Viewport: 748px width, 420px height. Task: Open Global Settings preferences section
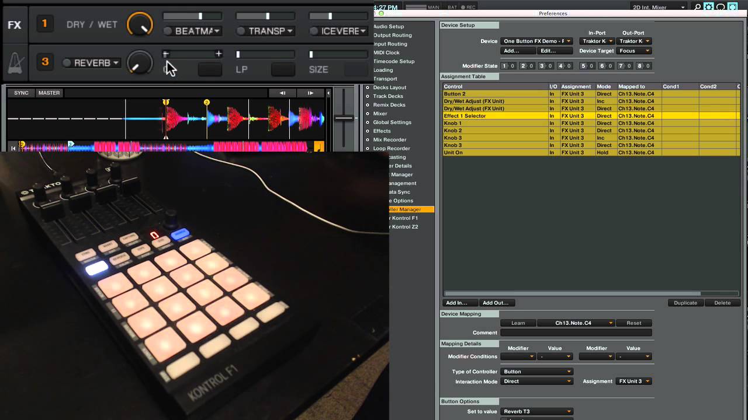[x=392, y=122]
